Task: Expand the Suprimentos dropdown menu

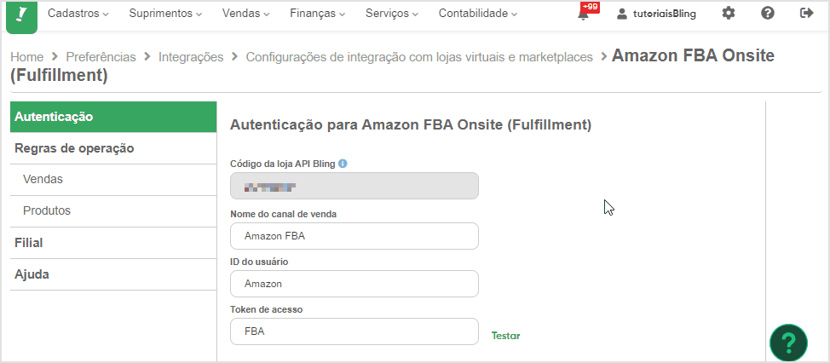Action: tap(165, 14)
